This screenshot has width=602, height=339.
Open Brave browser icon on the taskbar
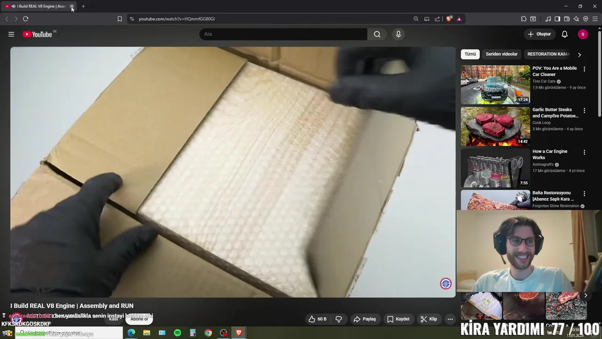pos(239,333)
